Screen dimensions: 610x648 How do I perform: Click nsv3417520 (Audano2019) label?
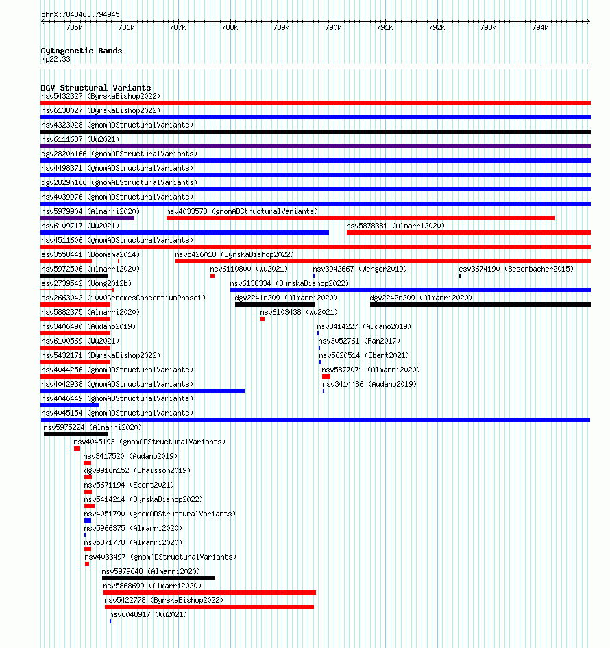click(x=130, y=456)
